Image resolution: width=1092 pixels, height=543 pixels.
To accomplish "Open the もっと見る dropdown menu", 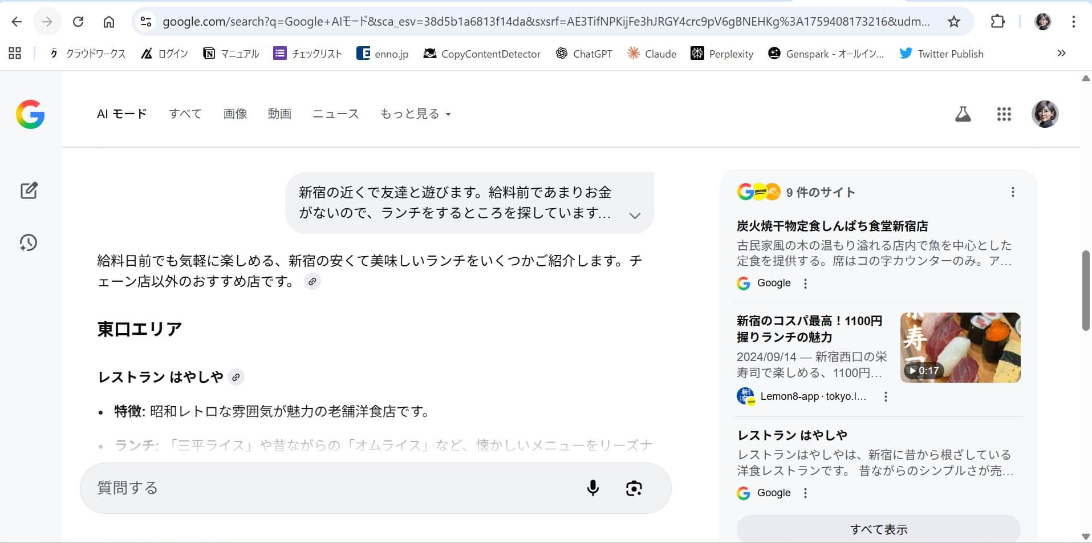I will point(415,114).
